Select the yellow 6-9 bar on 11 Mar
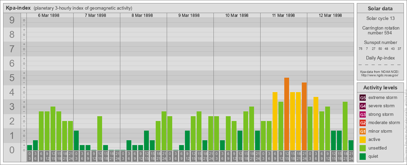 click(x=275, y=121)
